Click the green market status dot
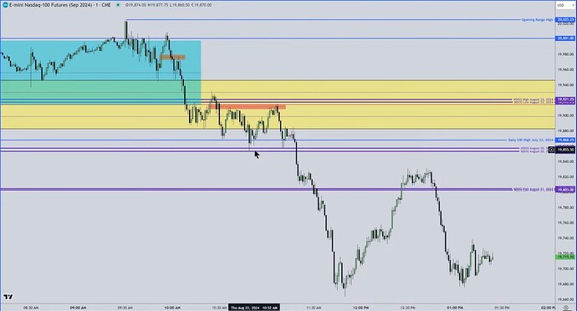Screen dimensions: 577x311 [x=118, y=5]
